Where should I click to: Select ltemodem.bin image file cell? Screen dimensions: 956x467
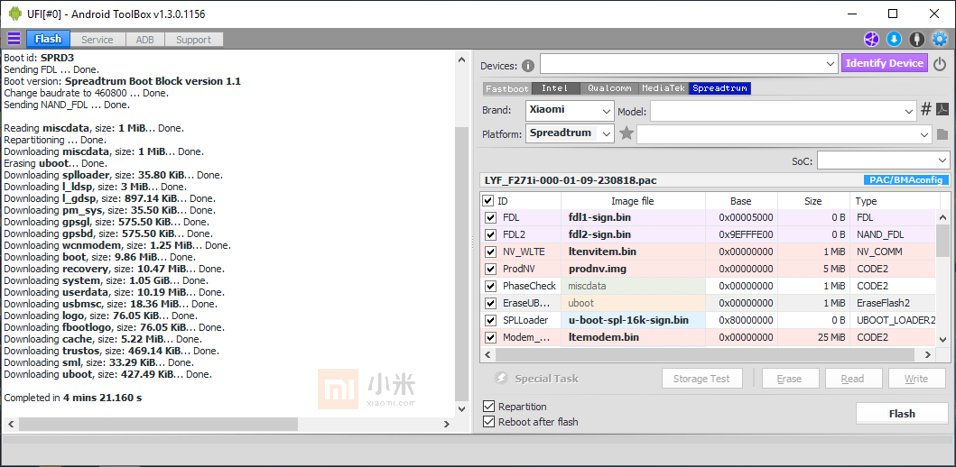click(633, 337)
